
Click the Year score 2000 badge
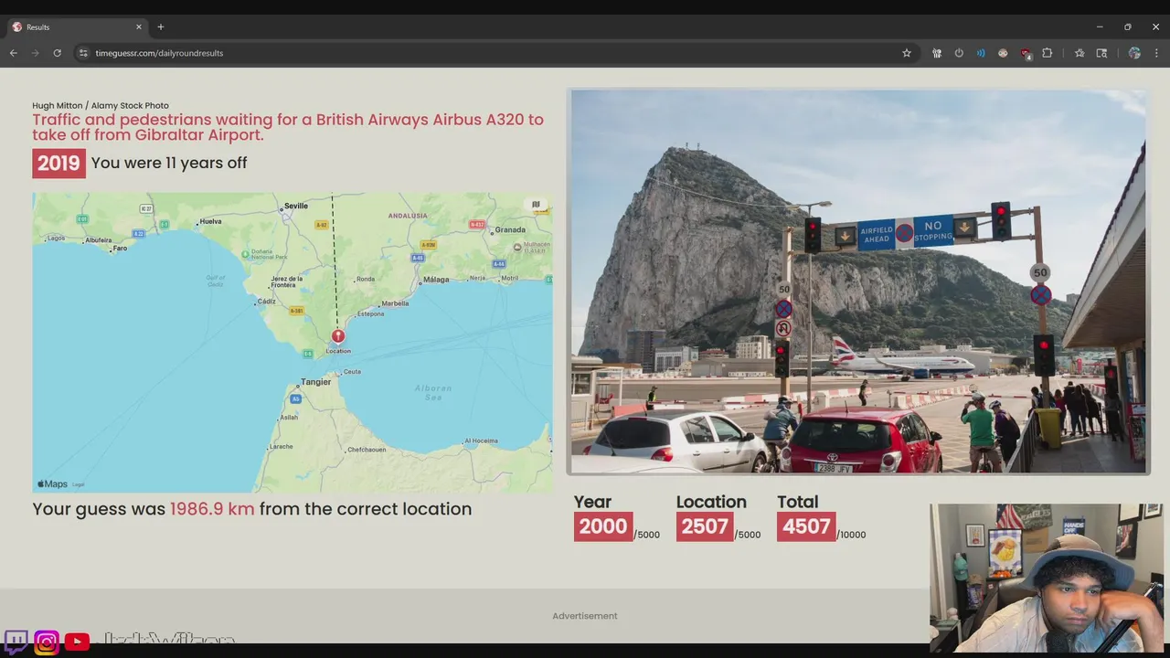tap(603, 526)
